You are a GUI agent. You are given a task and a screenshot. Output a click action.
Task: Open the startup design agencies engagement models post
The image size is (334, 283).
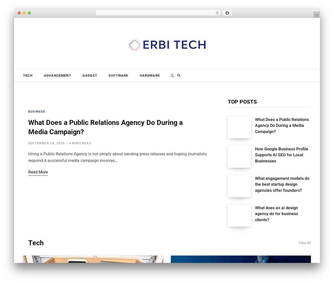coord(282,184)
